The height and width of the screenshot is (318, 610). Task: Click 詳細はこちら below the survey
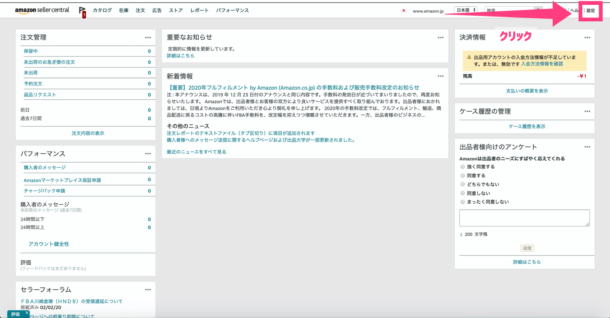coord(527,262)
